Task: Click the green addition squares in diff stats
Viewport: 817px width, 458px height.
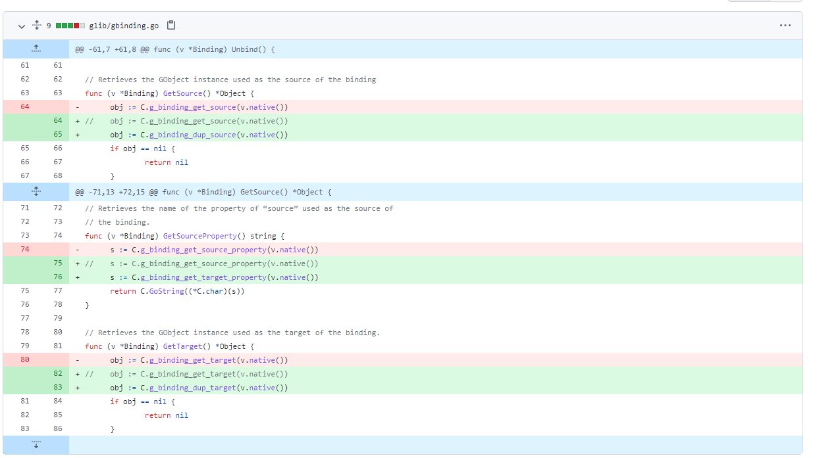Action: coord(65,25)
